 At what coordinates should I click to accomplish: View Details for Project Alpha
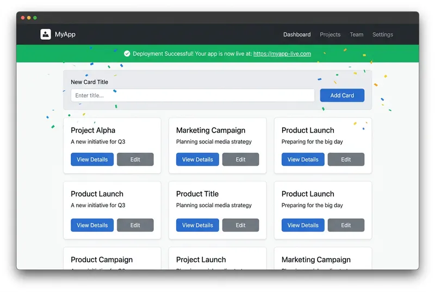pyautogui.click(x=92, y=159)
